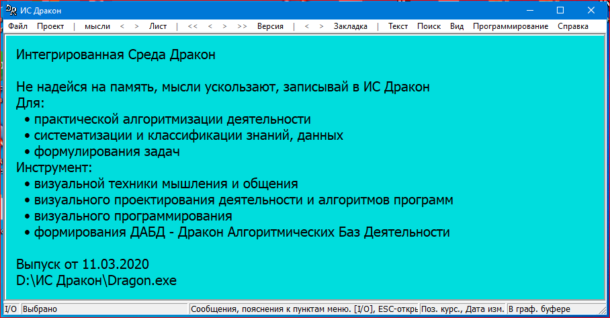Go to next bookmark with right arrow before Закладка
Screen dimensions: 610x318
320,26
